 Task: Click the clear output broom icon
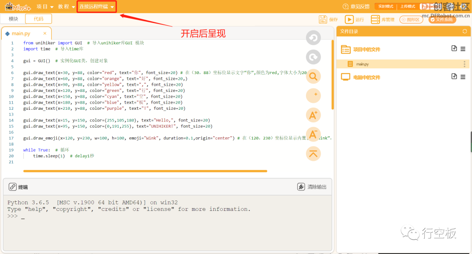(x=301, y=187)
